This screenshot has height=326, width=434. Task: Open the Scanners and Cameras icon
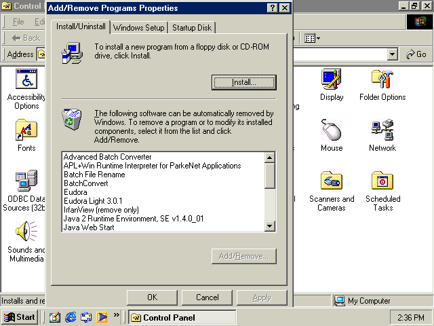click(332, 181)
